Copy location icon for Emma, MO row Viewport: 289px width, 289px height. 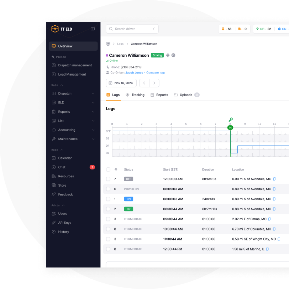(x=269, y=219)
